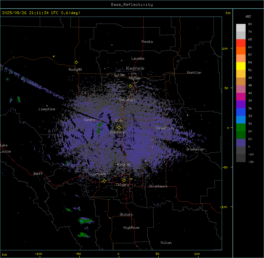Screen dimensions: 264x258
Task: Click the Olds town label
Action: [119, 121]
